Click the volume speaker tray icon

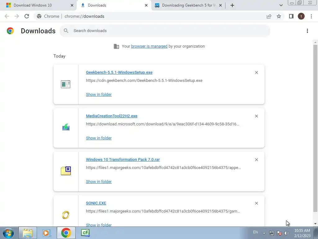[287, 233]
